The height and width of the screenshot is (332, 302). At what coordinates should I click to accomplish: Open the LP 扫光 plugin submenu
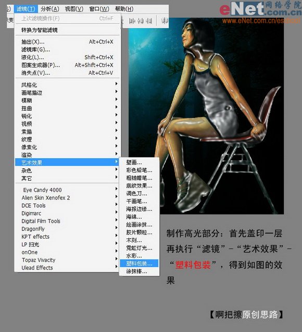(68, 244)
